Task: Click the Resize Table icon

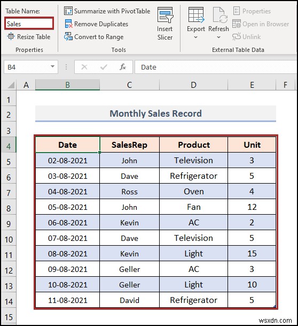Action: [x=11, y=36]
